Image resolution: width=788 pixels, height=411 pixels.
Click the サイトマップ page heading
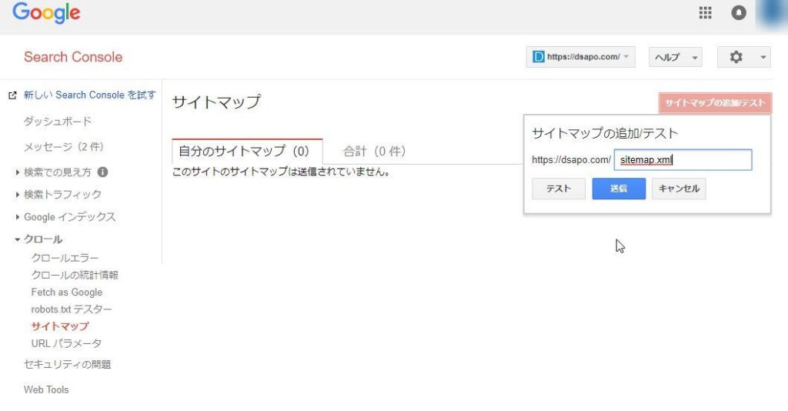216,102
